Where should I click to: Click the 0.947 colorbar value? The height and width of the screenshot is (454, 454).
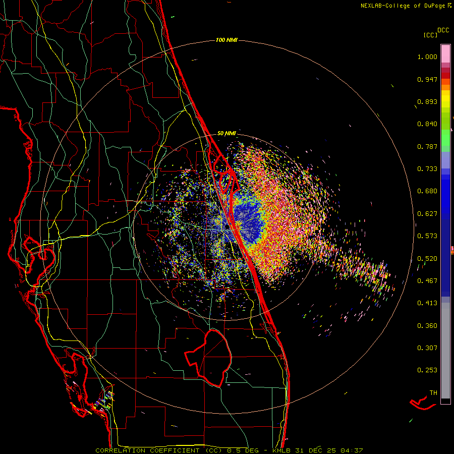[x=427, y=79]
